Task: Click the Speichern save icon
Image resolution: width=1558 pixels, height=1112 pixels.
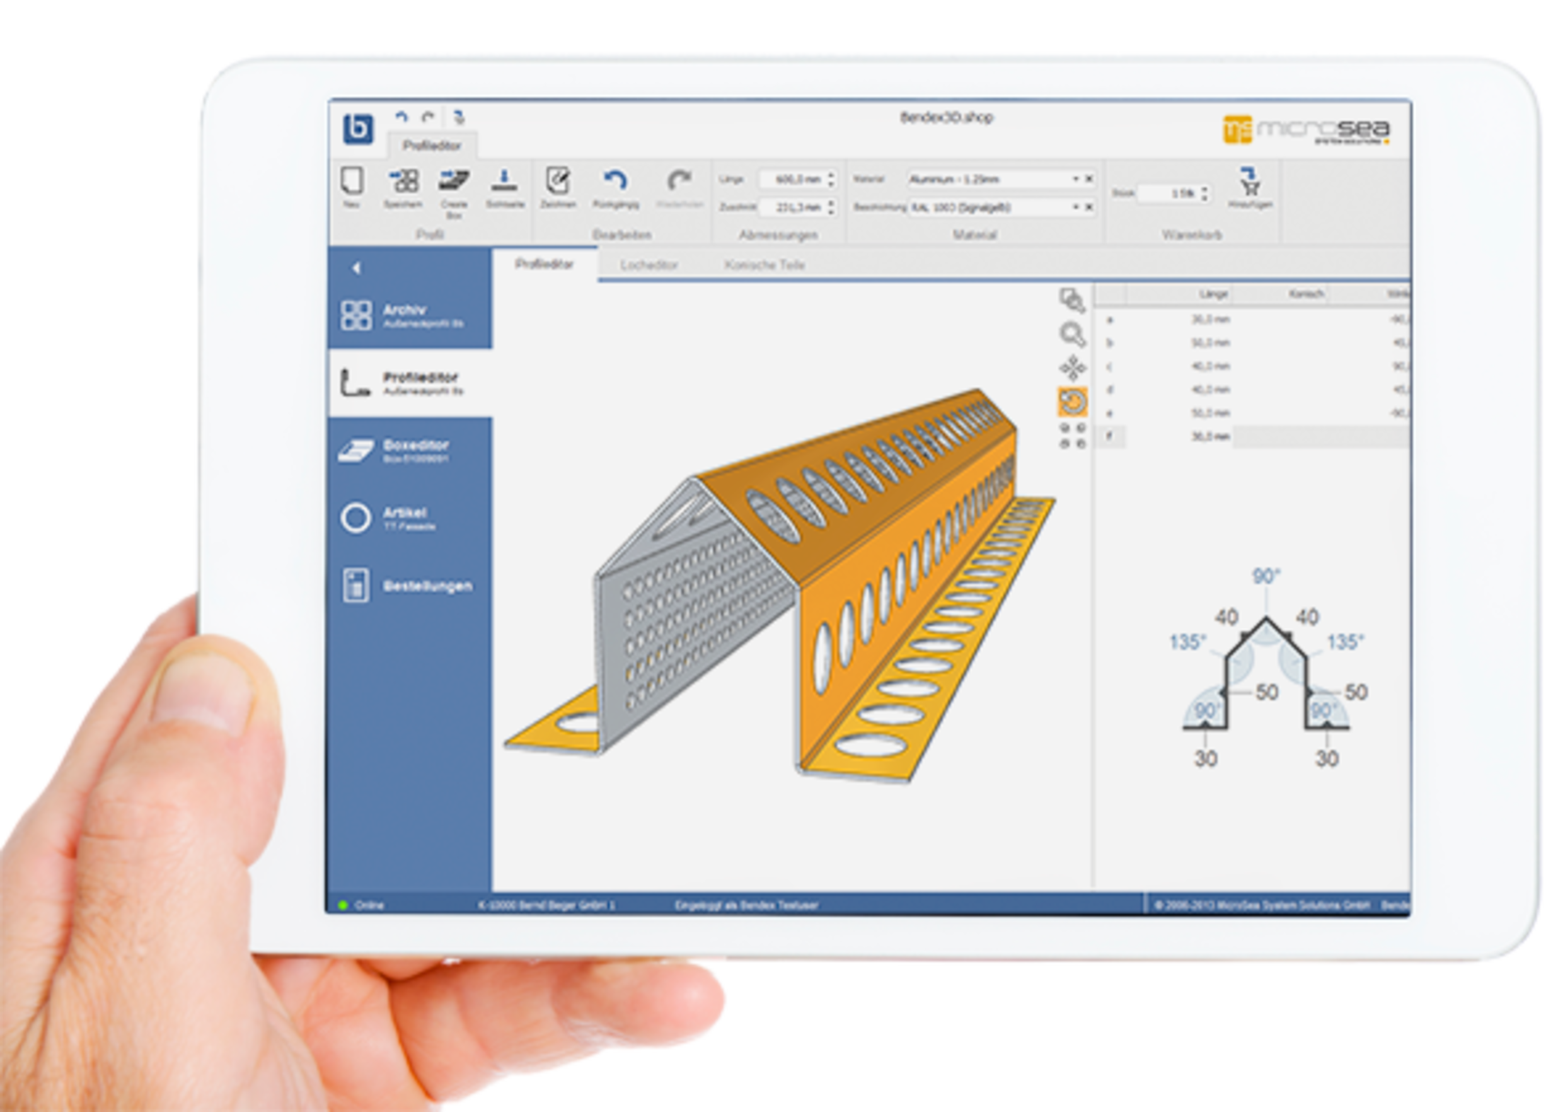Action: click(x=403, y=182)
